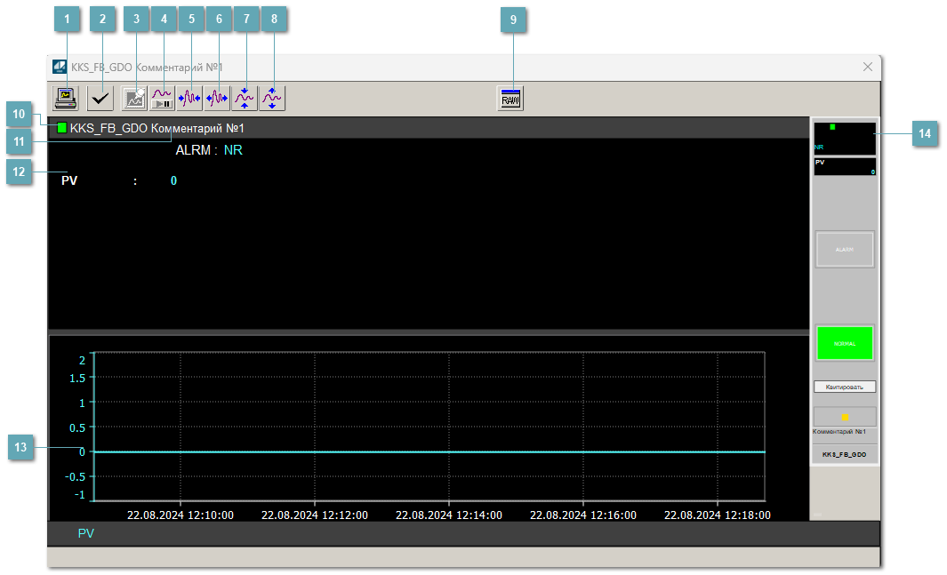Click the KKS_FB_GDO tag label in faceplate
This screenshot has width=947, height=575.
coord(844,454)
